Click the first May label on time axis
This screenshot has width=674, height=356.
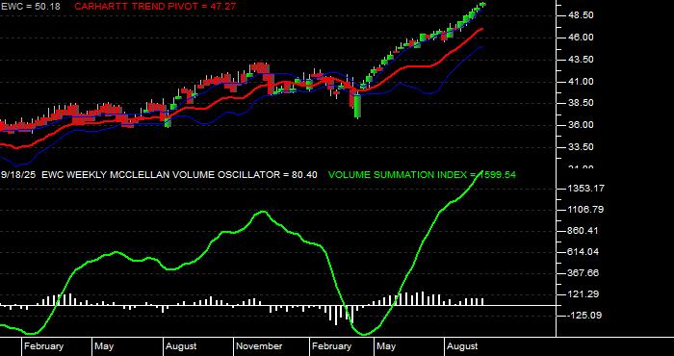[x=104, y=346]
